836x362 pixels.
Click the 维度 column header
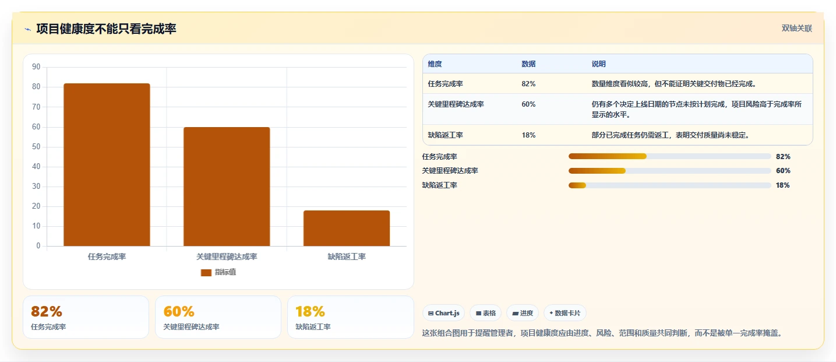(x=435, y=64)
